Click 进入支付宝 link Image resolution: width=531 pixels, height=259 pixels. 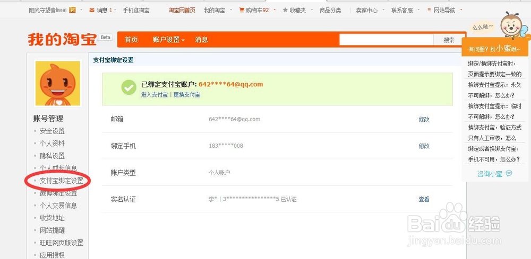point(155,95)
